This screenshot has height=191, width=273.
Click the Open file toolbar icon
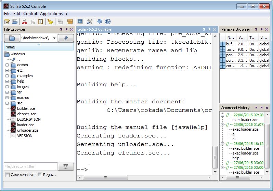coord(15,21)
